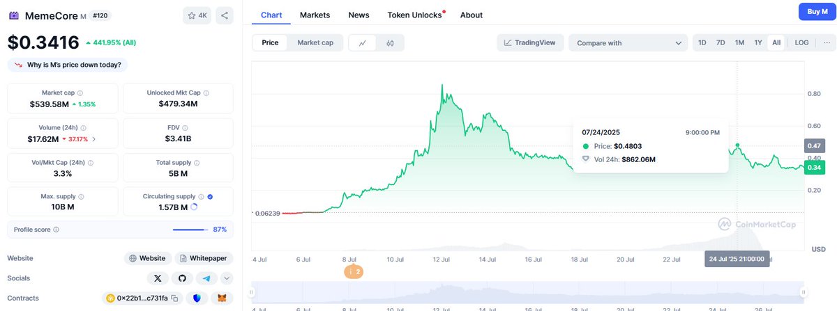Expand more socials chevron
Screen dimensions: 837x311
point(227,278)
